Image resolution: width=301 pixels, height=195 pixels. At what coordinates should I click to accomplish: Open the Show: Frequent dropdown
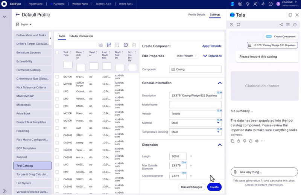coord(186,56)
